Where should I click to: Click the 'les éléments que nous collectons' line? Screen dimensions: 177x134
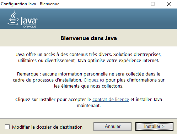pyautogui.click(x=88, y=86)
